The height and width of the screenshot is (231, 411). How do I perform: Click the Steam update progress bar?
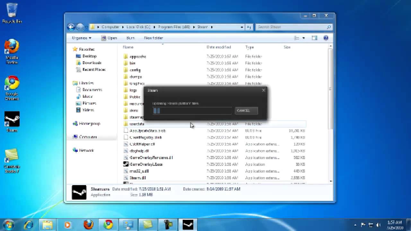tap(192, 111)
